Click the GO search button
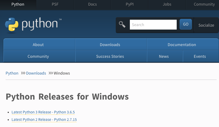 (x=186, y=24)
